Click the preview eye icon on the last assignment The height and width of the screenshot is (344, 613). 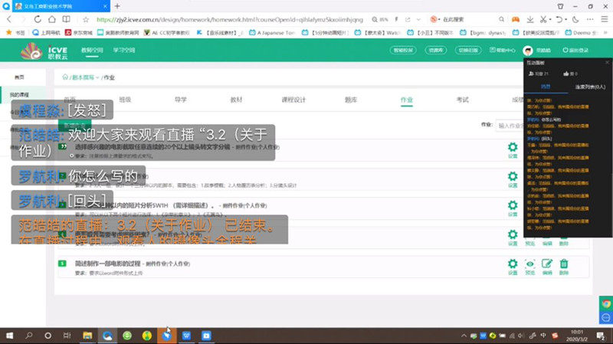(529, 265)
